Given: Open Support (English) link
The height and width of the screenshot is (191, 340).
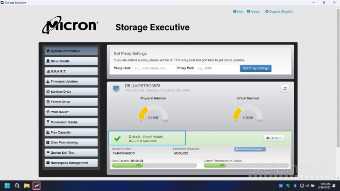Looking at the screenshot, I should 279,12.
